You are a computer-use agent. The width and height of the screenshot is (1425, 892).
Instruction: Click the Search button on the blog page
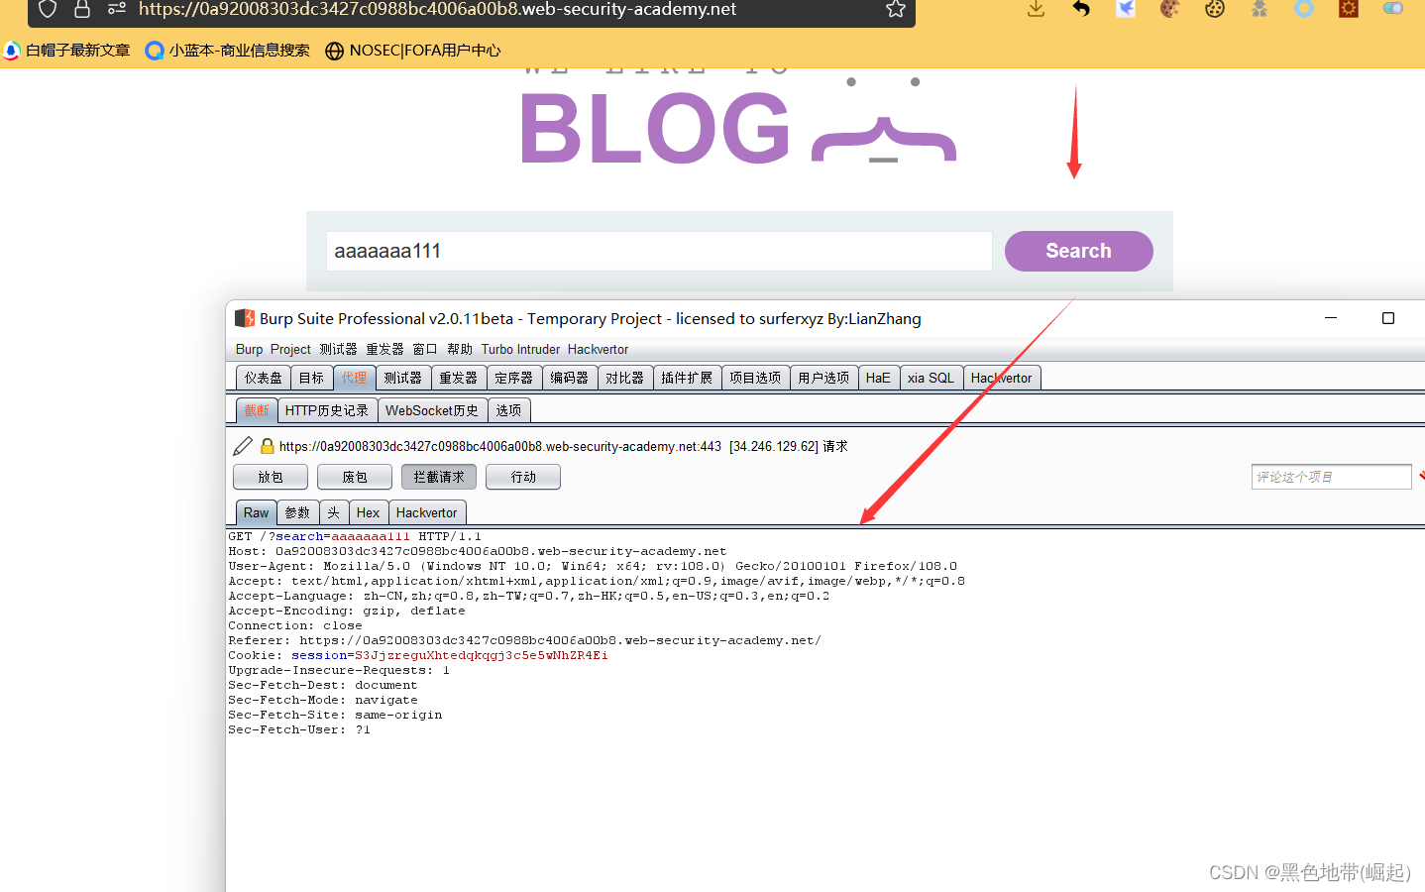click(1078, 251)
